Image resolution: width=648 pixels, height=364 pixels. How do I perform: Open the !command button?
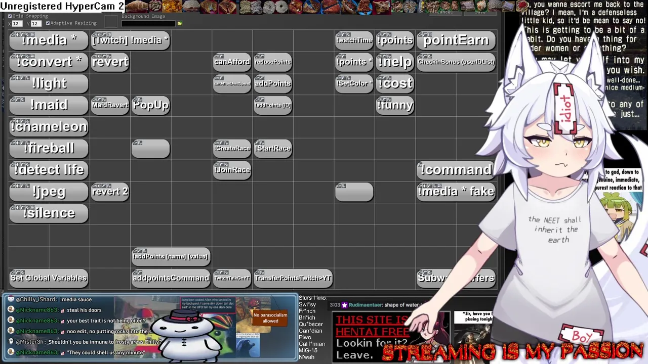click(456, 170)
